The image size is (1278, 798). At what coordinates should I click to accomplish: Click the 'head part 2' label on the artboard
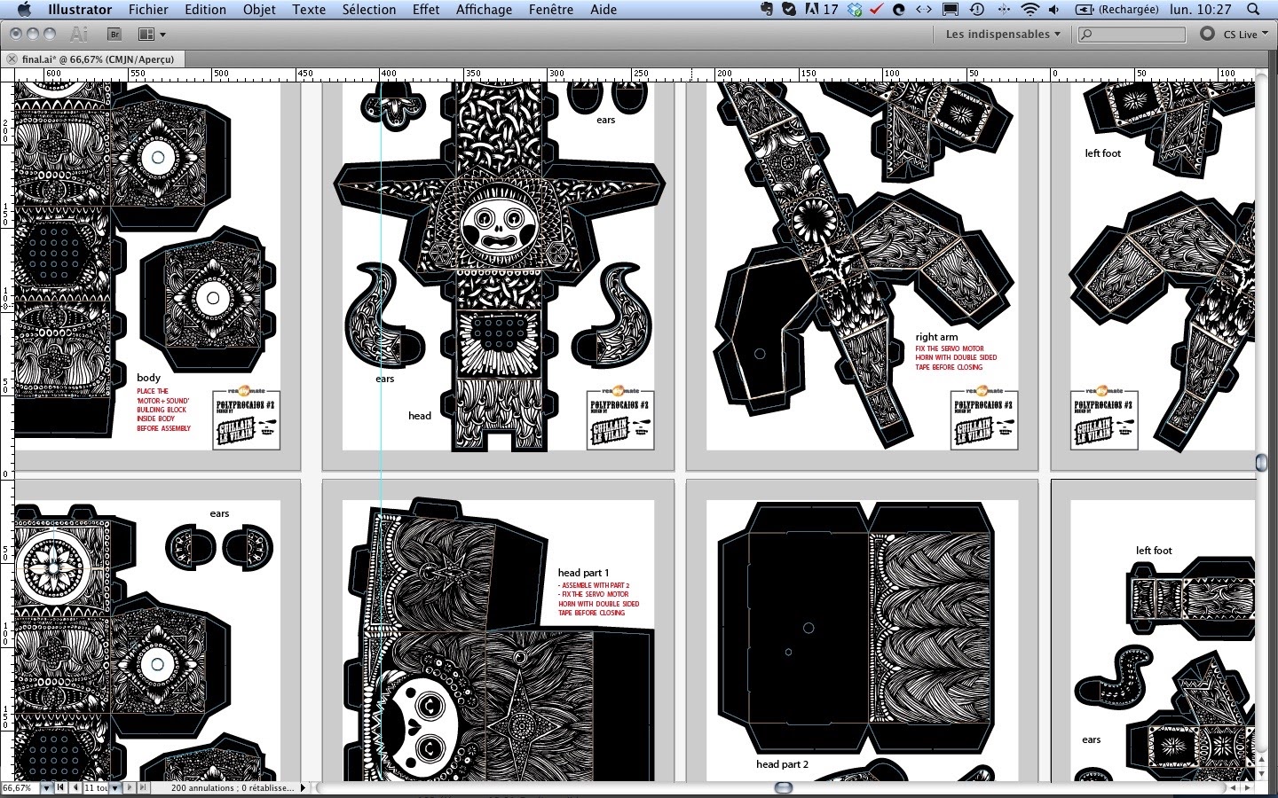point(782,764)
